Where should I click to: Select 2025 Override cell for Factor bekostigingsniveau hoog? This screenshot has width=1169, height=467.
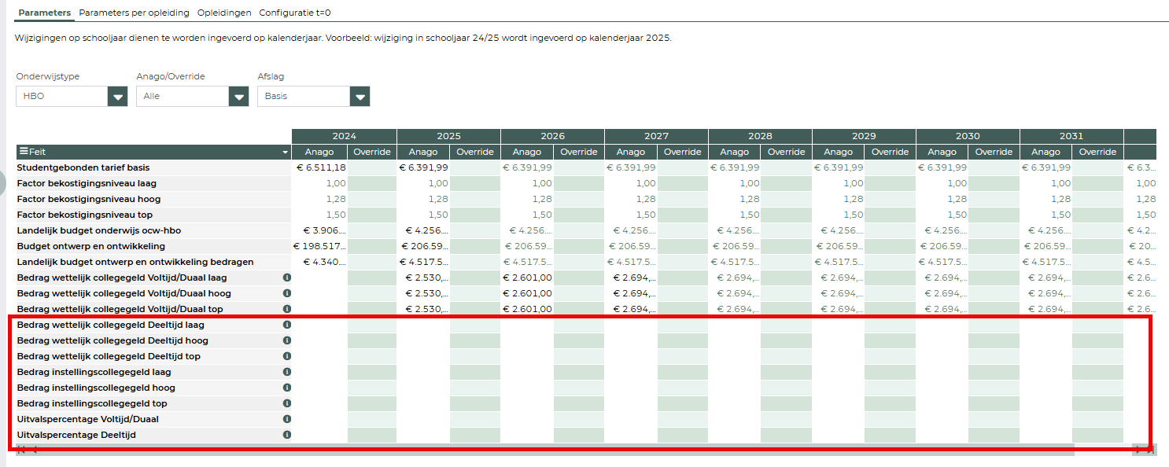(x=475, y=199)
